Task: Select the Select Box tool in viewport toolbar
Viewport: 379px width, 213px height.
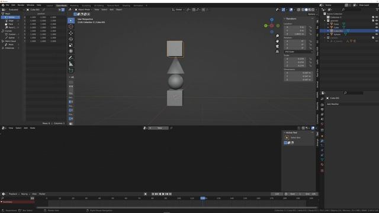Action: (x=71, y=21)
